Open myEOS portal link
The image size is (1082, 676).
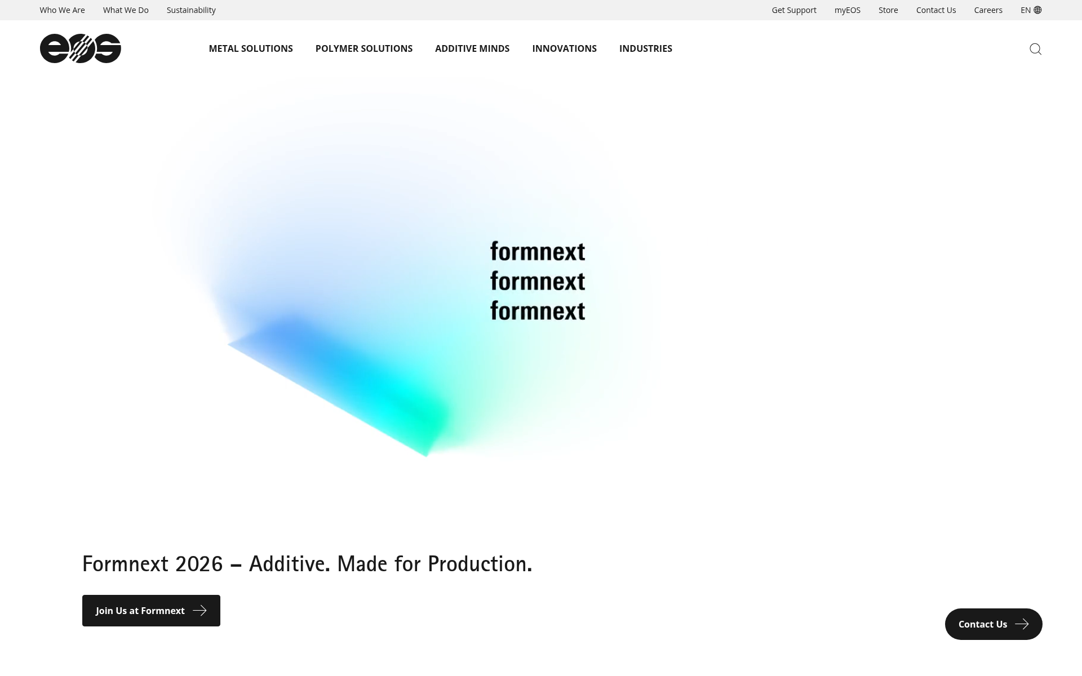click(x=847, y=10)
